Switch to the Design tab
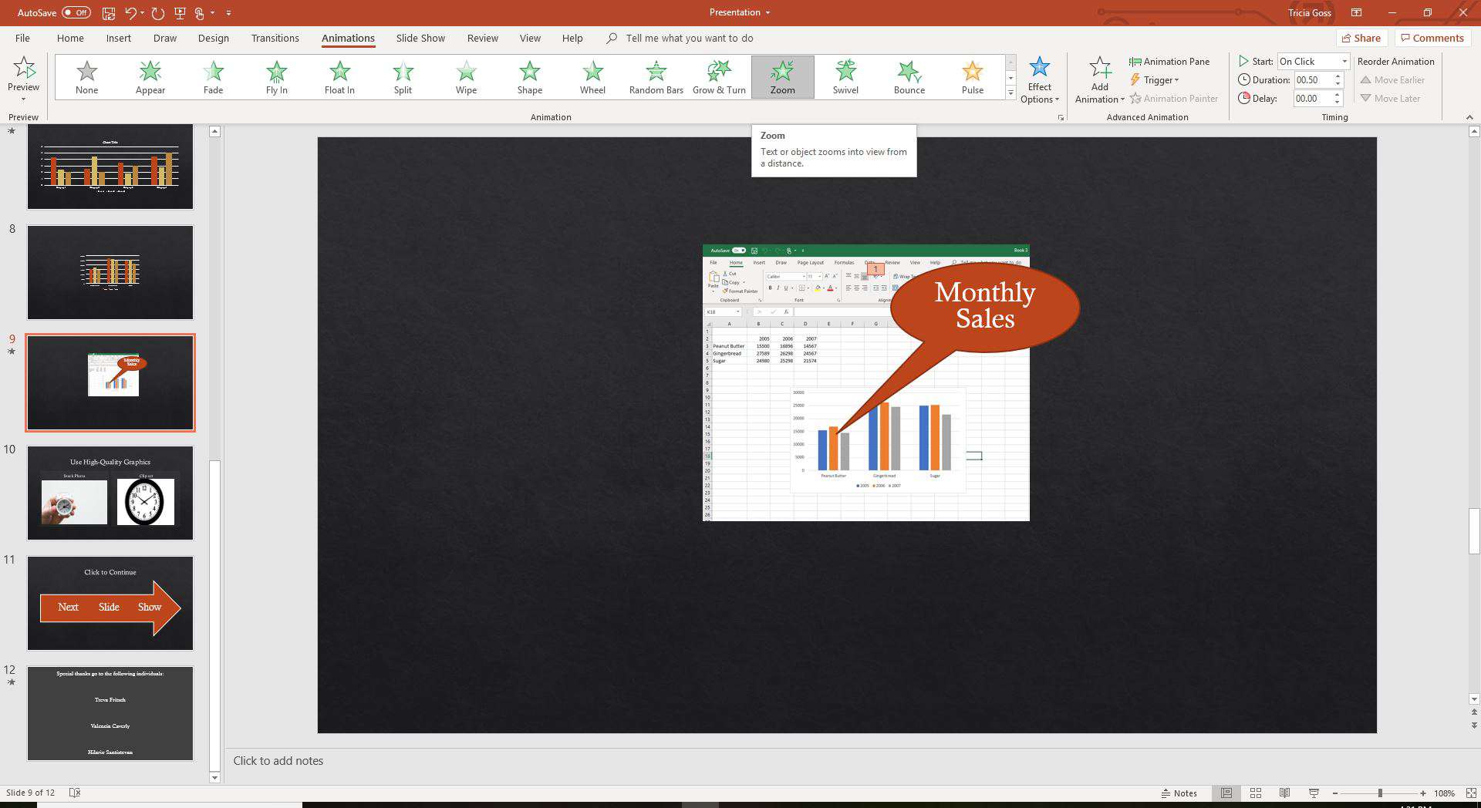Screen dimensions: 1481x808 pyautogui.click(x=213, y=38)
